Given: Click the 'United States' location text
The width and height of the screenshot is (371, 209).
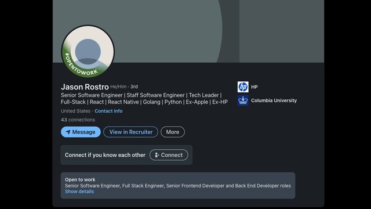Looking at the screenshot, I should pos(75,111).
